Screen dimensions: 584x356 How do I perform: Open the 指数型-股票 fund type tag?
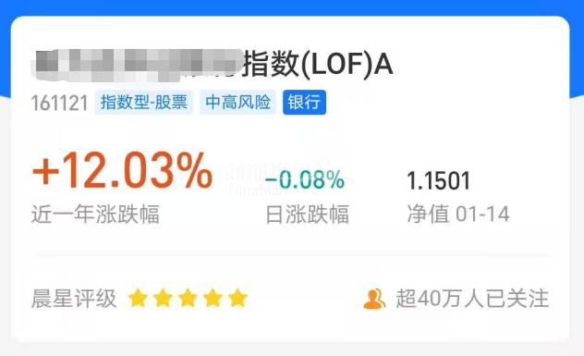pos(144,102)
